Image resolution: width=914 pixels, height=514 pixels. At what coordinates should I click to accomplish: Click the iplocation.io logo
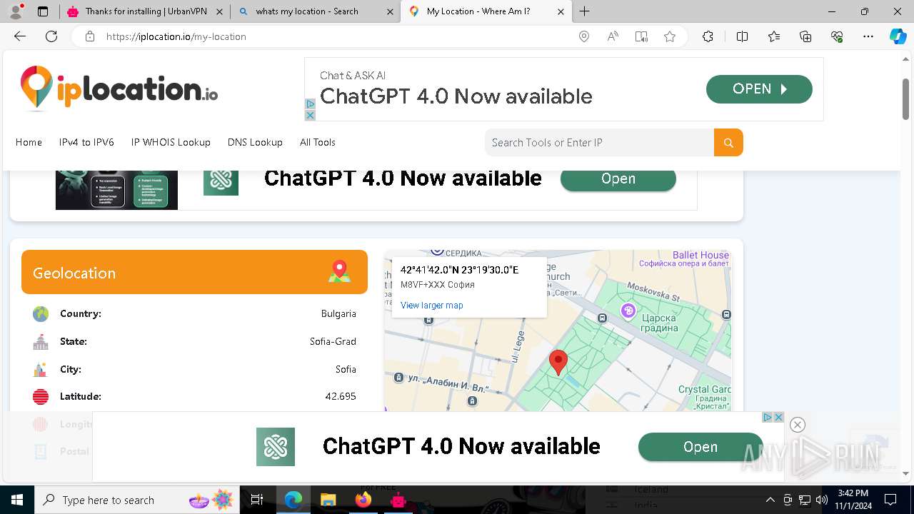(119, 89)
